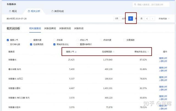The height and width of the screenshot is (111, 176).
Task: Click the 87.62% value
Action: pos(143,60)
